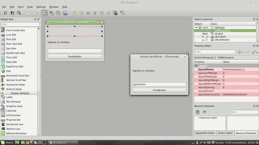
Task: Apply Lay Out Horizontally from the toolbar
Action: [x=74, y=13]
